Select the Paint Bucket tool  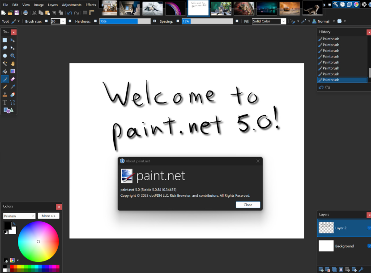pos(5,71)
